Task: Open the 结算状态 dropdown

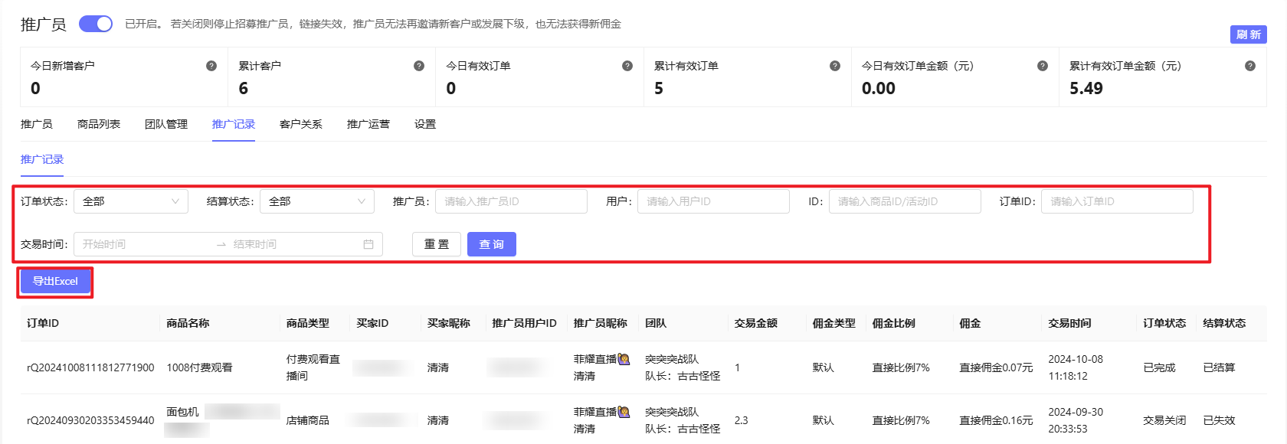Action: point(316,201)
